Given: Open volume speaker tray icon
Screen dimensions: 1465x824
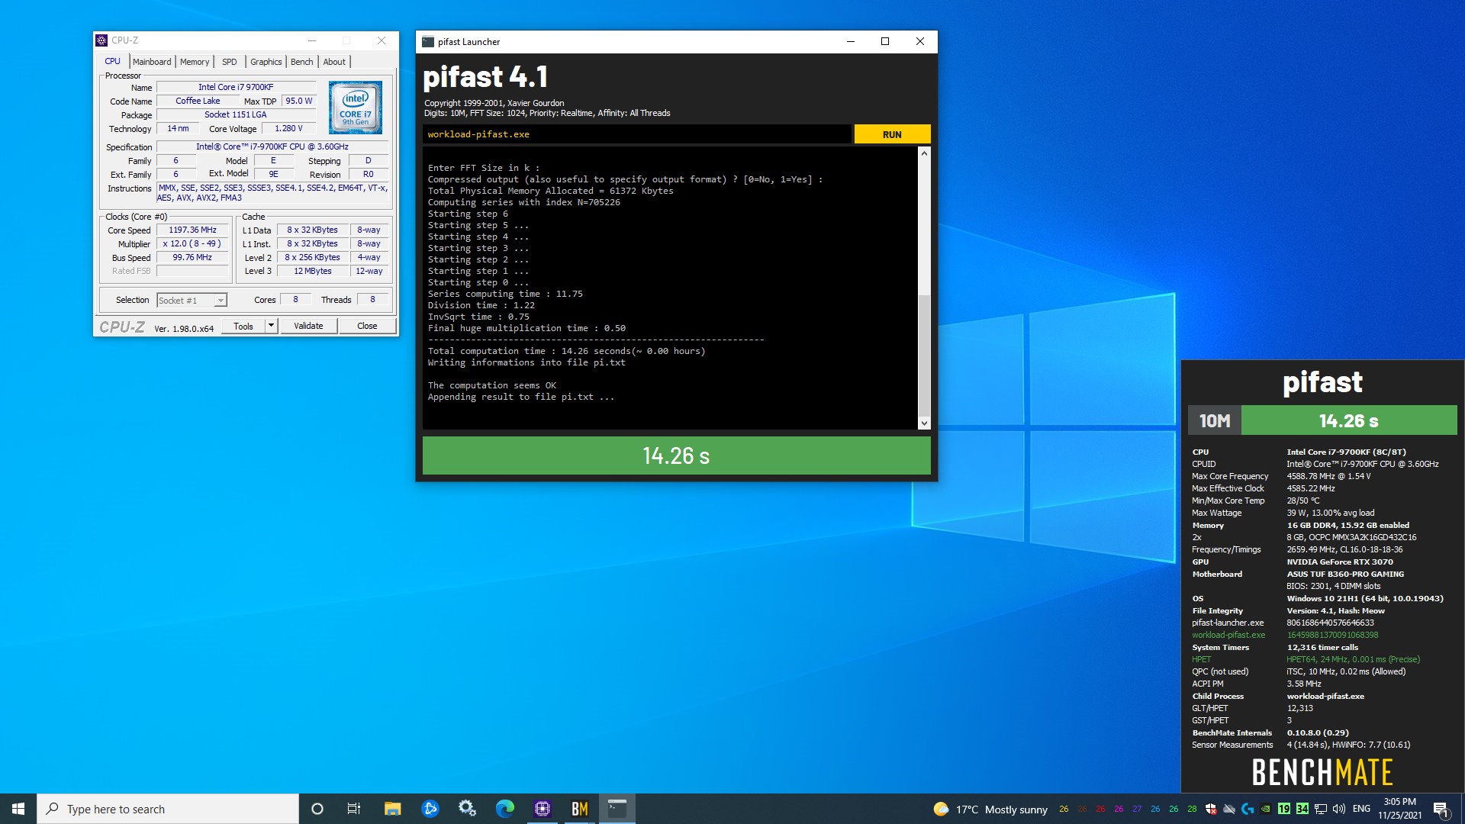Looking at the screenshot, I should coord(1339,809).
